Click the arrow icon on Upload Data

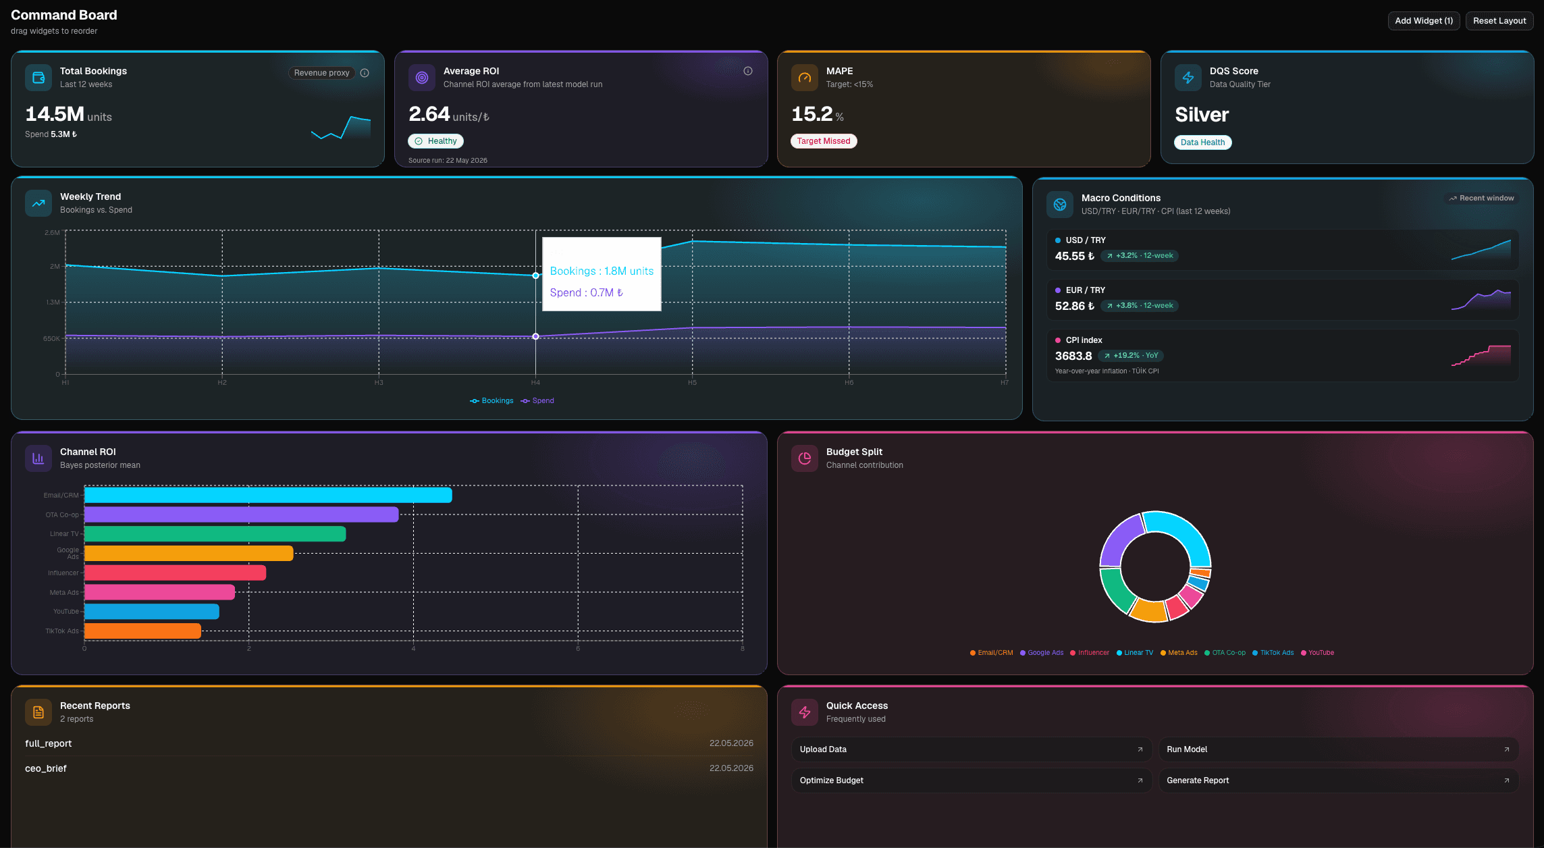point(1140,749)
